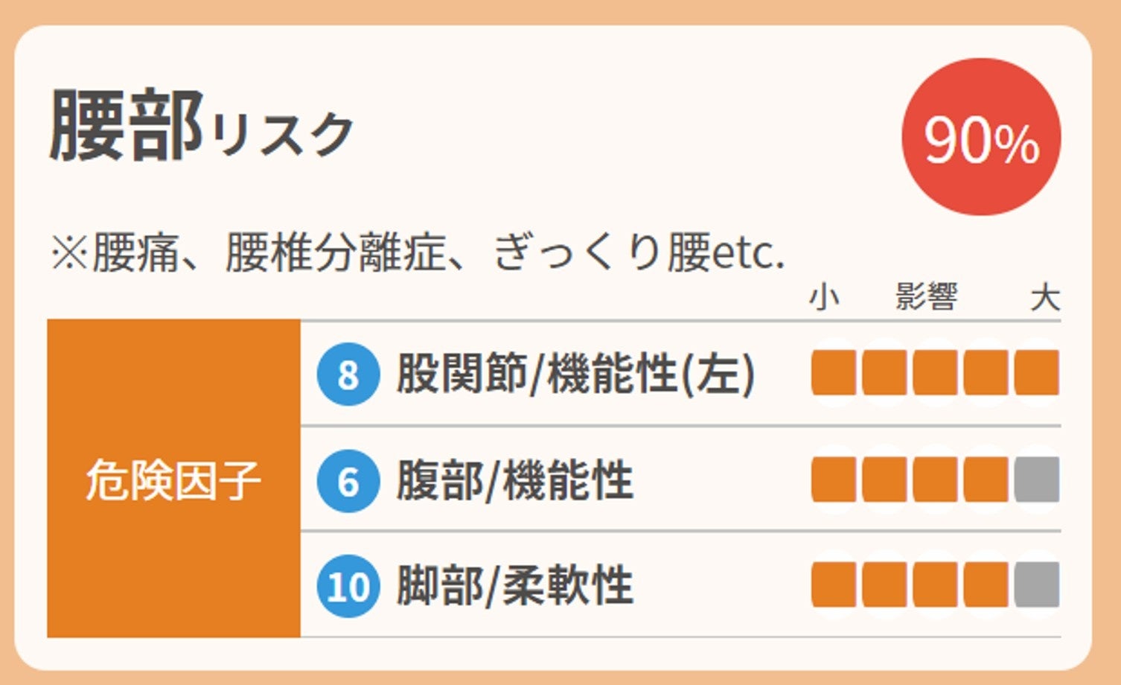Click the blue number 8 badge

[x=348, y=374]
